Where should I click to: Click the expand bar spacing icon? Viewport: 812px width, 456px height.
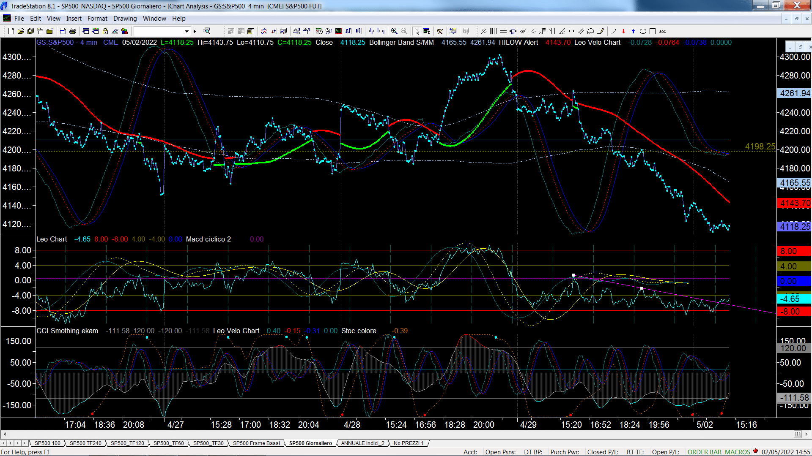point(381,31)
